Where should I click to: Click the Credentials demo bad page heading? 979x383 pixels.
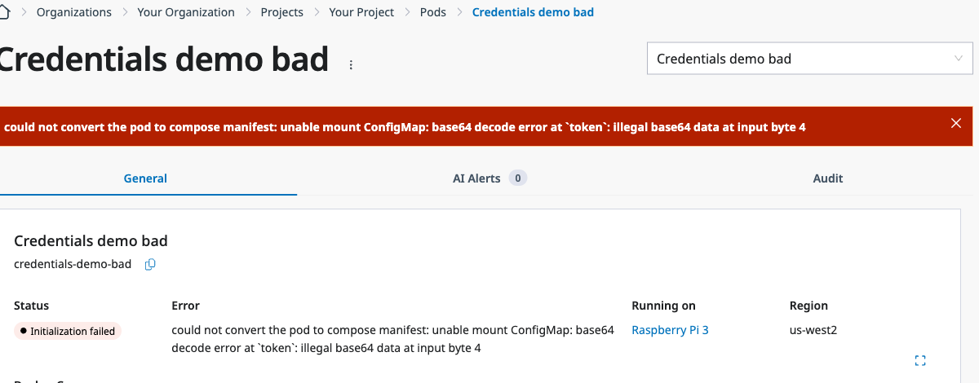click(x=164, y=59)
